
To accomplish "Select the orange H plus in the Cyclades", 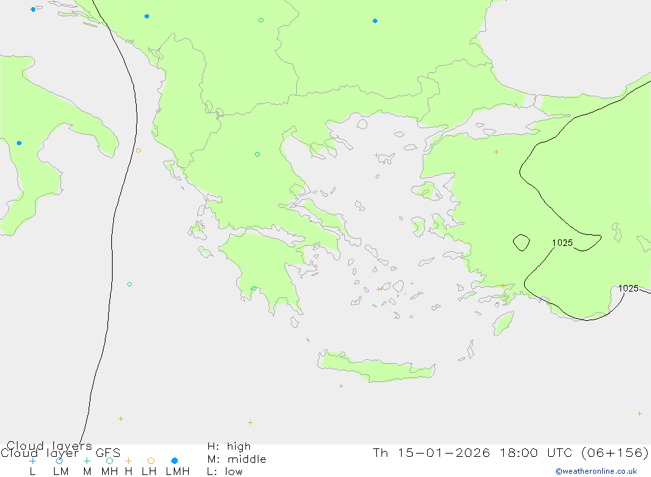I will pos(378,290).
